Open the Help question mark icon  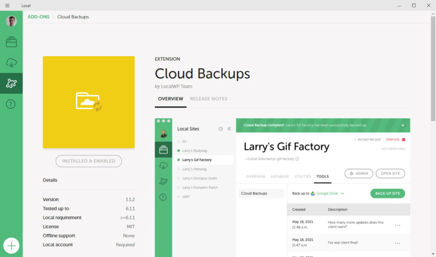(x=11, y=104)
